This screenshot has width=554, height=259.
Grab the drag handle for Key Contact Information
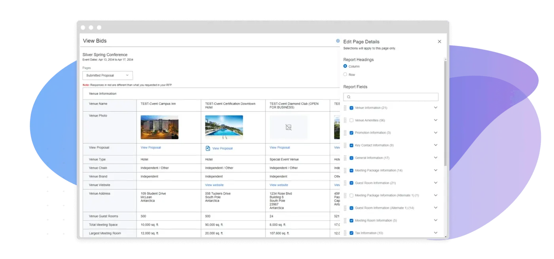(x=345, y=145)
